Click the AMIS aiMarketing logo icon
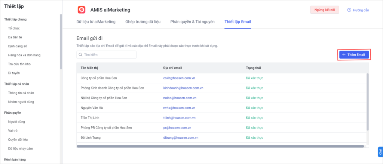This screenshot has height=164, width=383. click(x=81, y=10)
